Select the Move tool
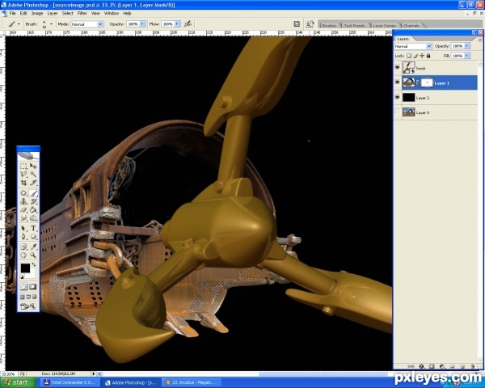The image size is (485, 388). (x=33, y=167)
